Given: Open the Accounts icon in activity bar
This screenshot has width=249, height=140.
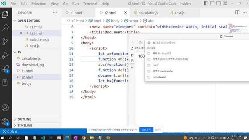Looking at the screenshot, I should (x=5, y=108).
